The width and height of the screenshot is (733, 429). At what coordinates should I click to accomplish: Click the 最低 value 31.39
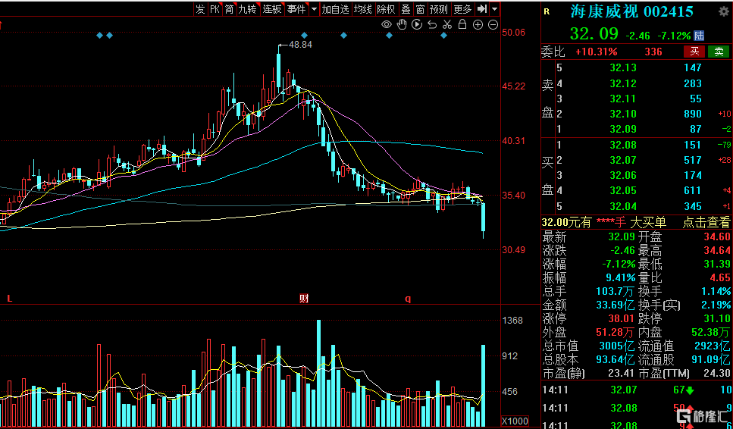tap(716, 265)
